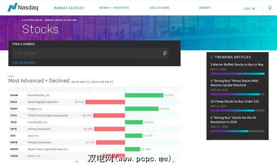
Task: Click the PGNY ticker symbol
Action: [14, 109]
